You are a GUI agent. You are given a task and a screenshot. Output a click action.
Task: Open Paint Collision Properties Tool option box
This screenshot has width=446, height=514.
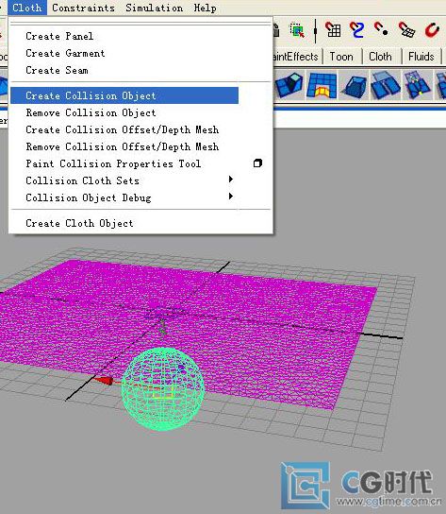[257, 163]
